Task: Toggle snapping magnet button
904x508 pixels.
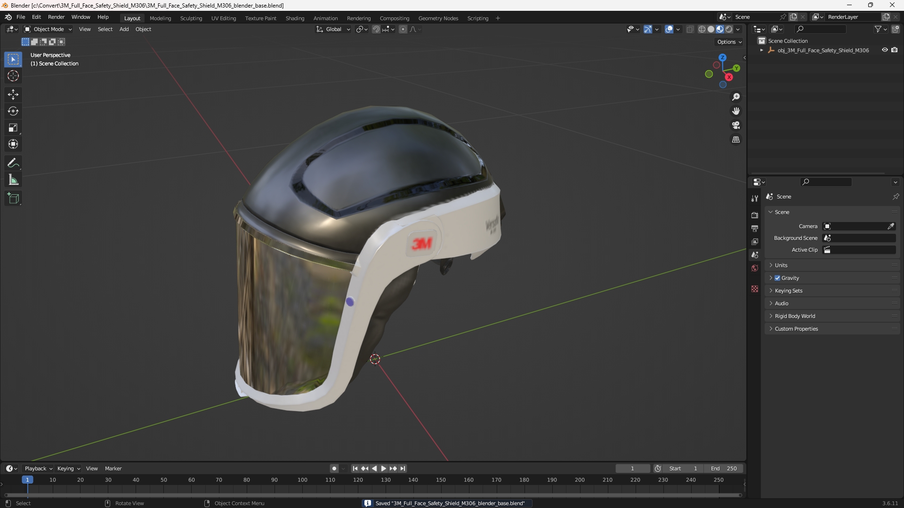Action: click(376, 29)
